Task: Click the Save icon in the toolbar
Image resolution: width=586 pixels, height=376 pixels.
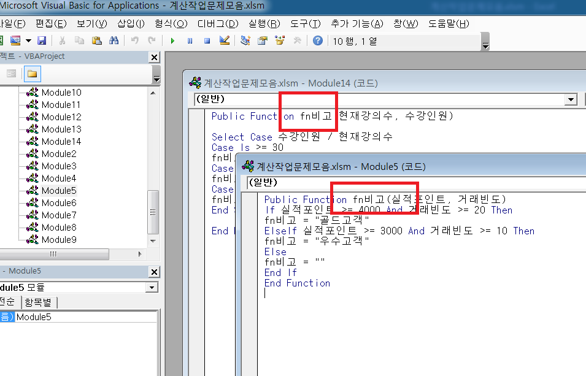Action: pos(42,40)
